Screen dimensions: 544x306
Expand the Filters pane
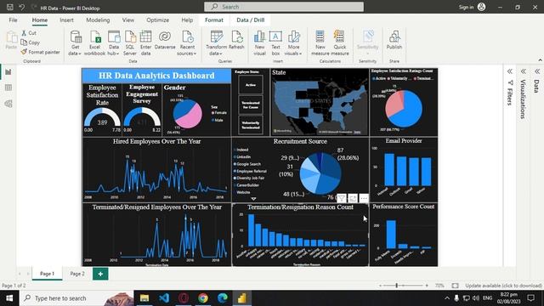coord(510,71)
